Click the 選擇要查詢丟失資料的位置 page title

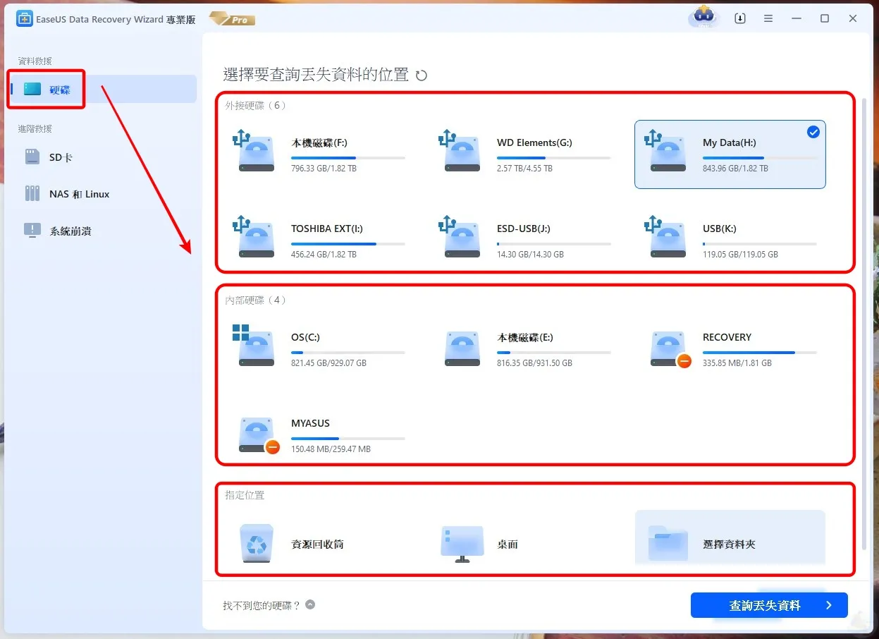coord(316,75)
